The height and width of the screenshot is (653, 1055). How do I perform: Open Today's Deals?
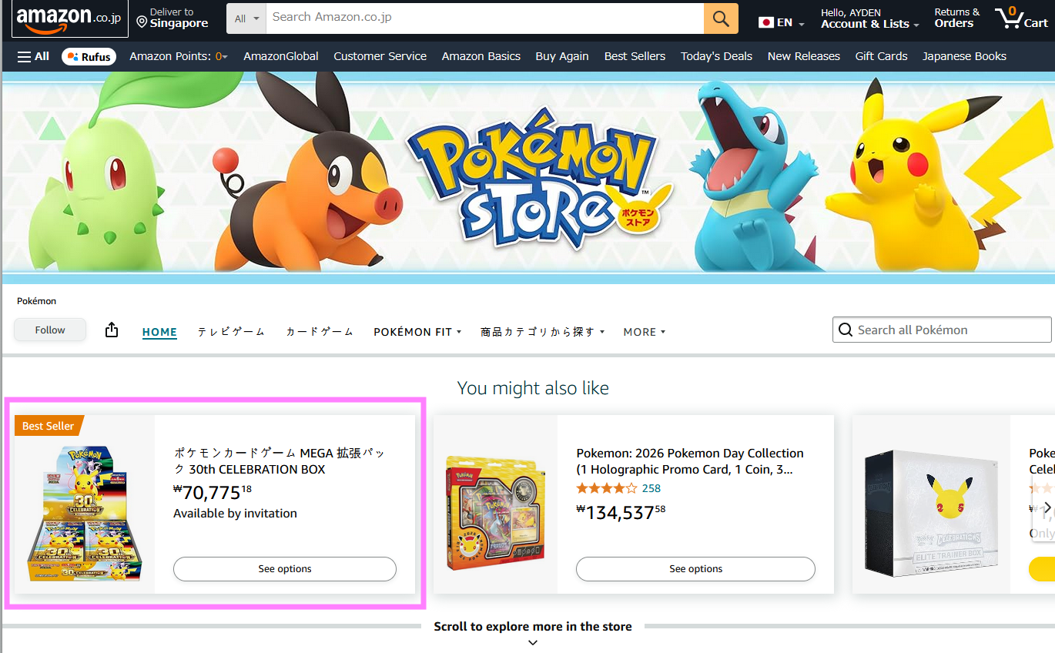tap(716, 56)
